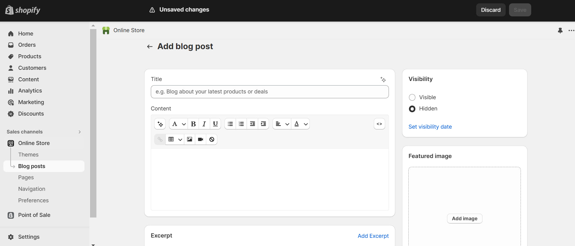Open the text color dropdown

[x=301, y=124]
